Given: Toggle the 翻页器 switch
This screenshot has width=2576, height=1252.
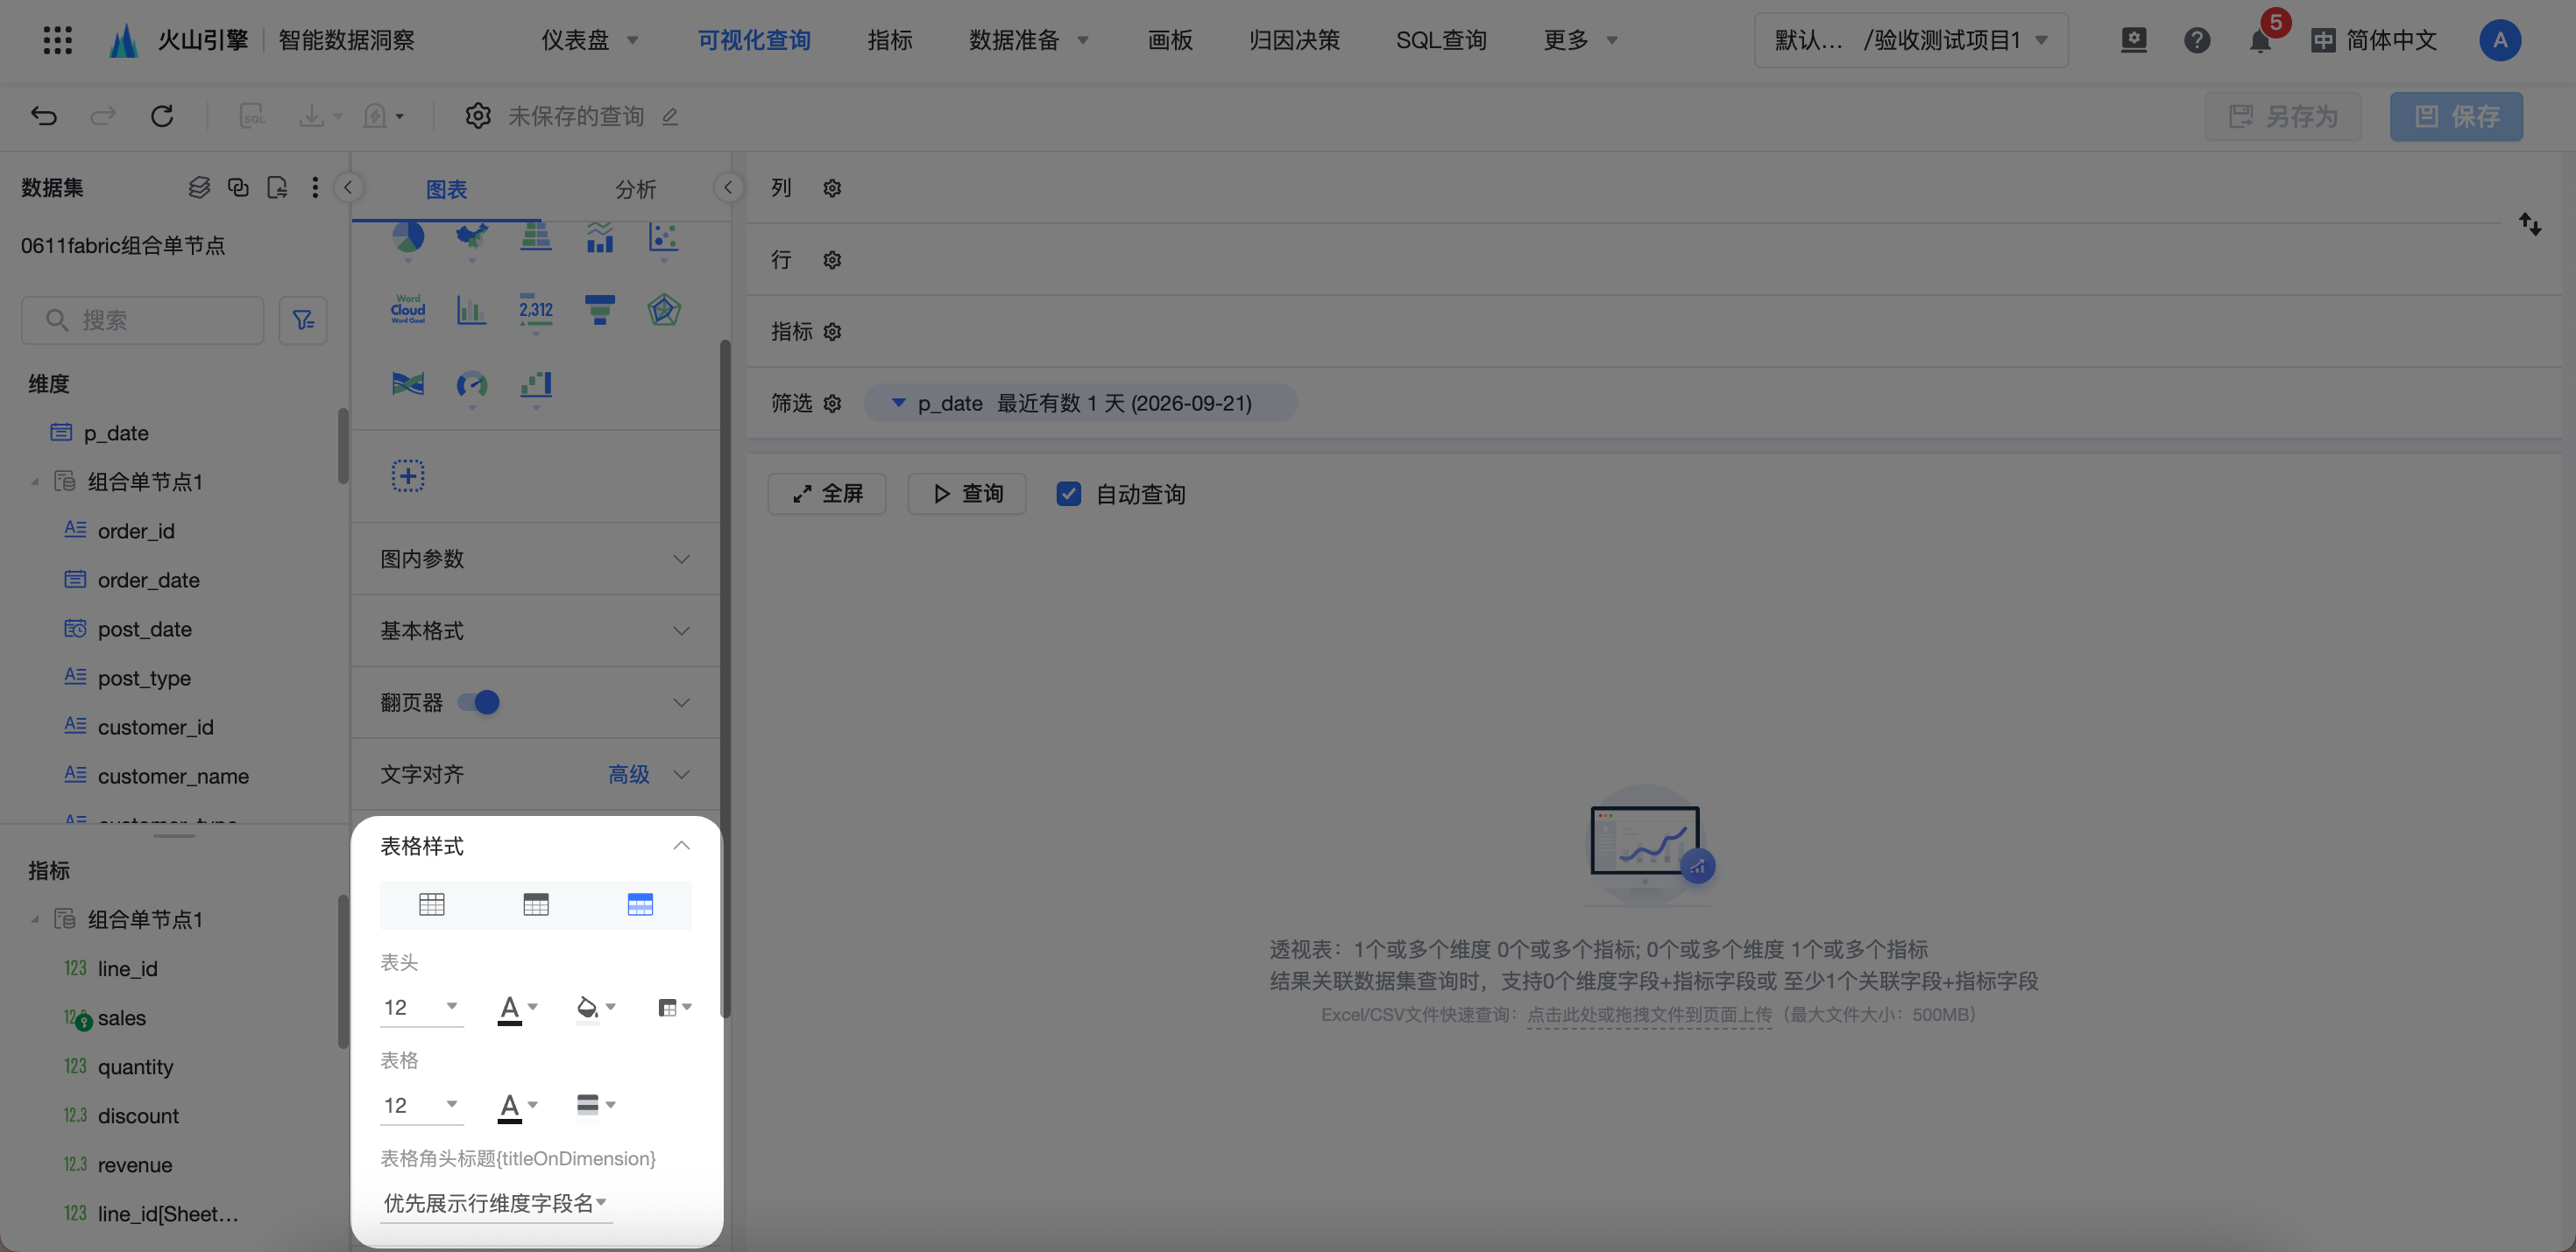Looking at the screenshot, I should tap(479, 702).
